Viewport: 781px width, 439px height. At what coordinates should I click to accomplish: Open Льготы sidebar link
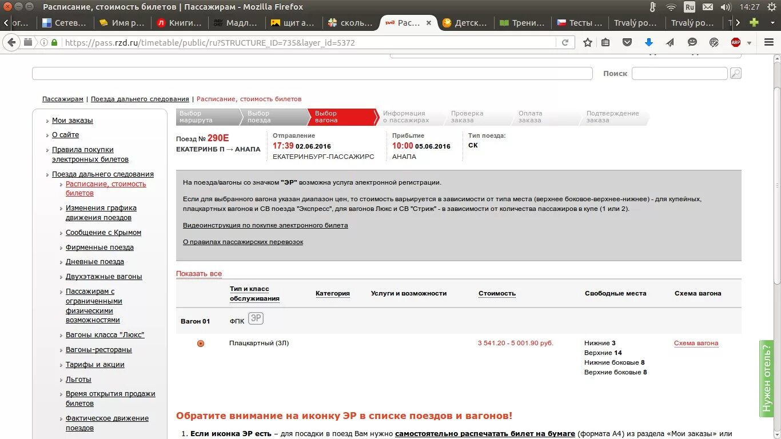tap(78, 380)
